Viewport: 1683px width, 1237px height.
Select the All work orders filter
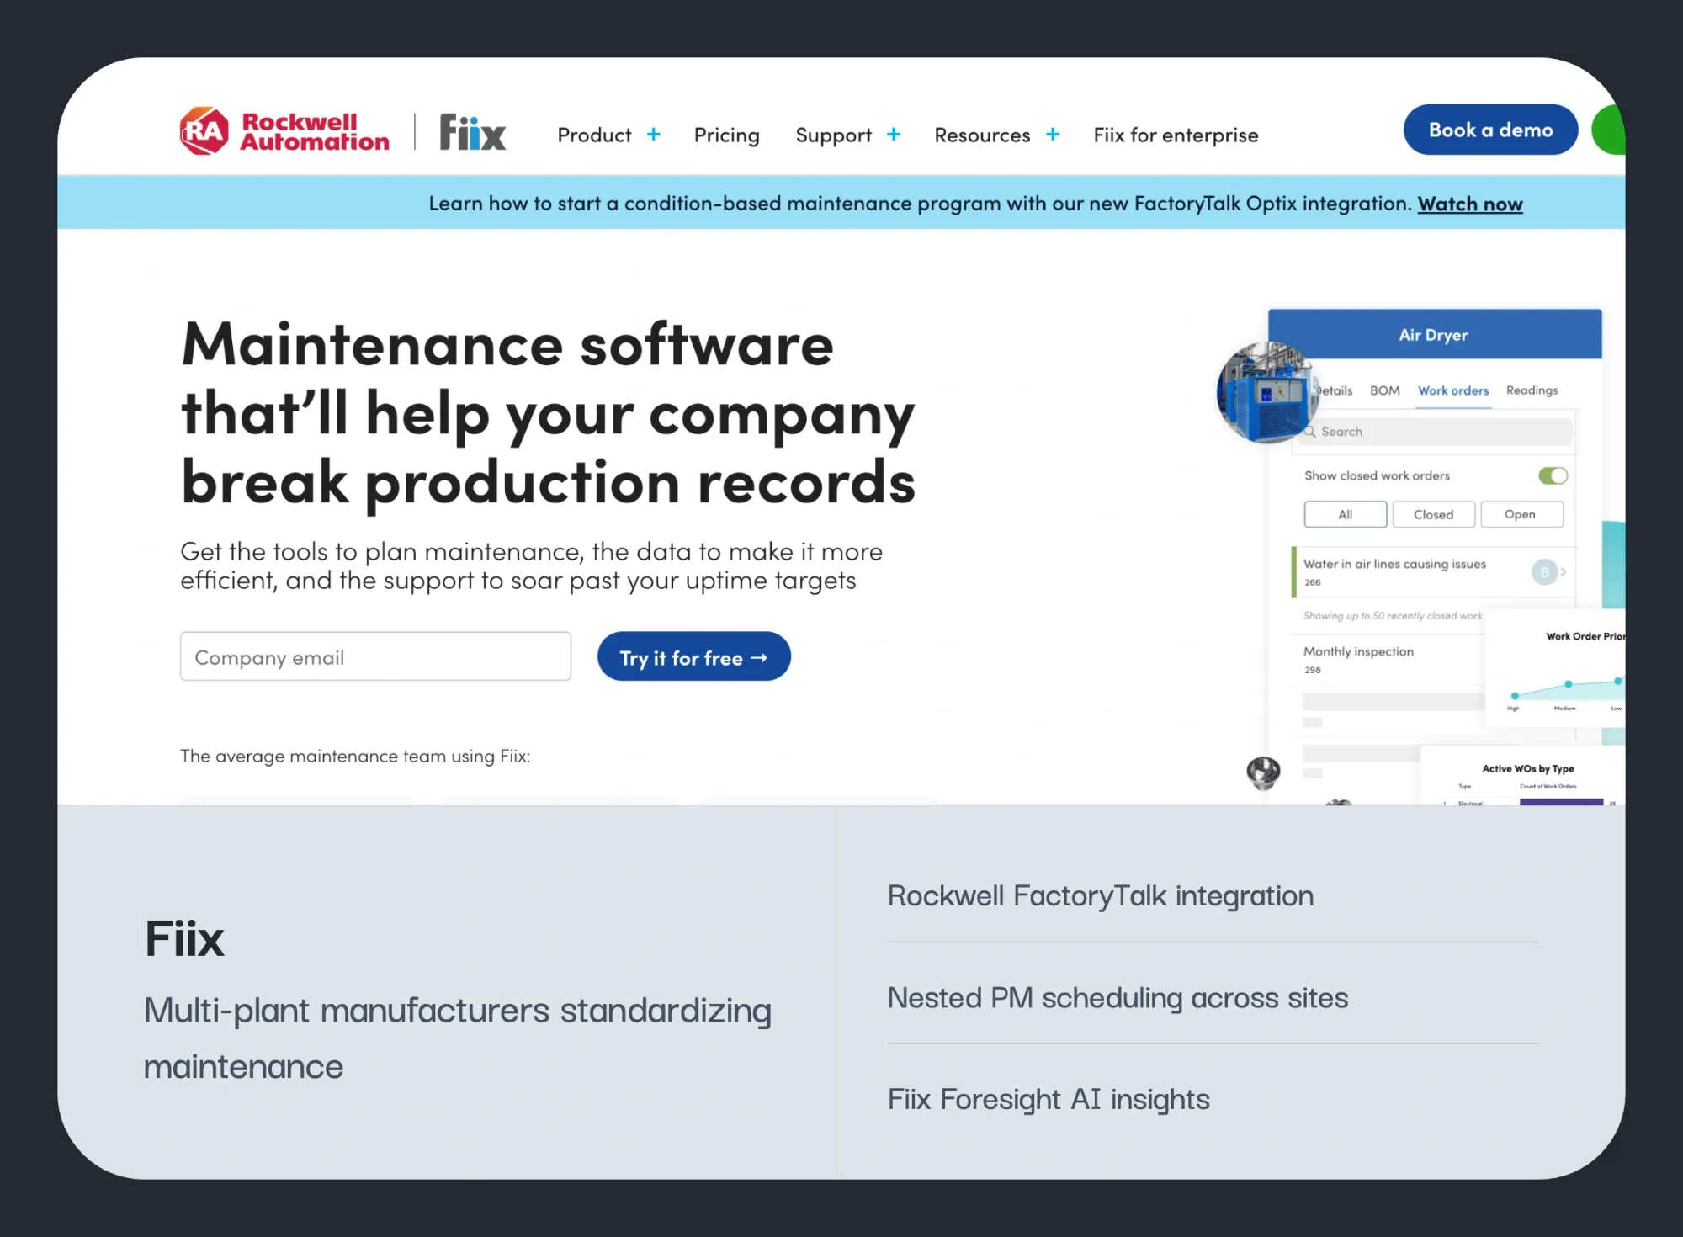(1345, 514)
